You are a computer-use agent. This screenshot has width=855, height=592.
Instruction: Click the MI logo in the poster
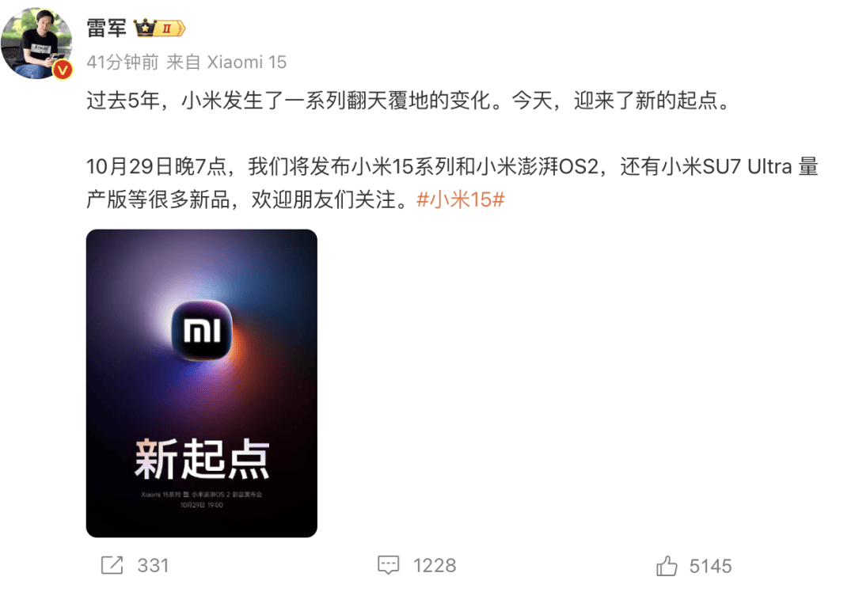pos(202,330)
